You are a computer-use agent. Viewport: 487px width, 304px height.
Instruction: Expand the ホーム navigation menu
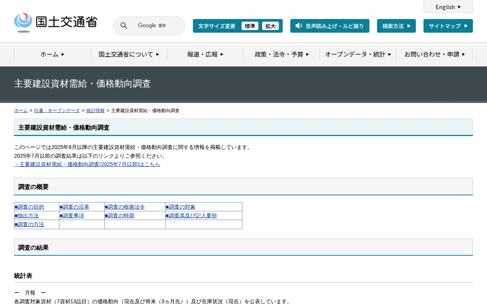53,54
